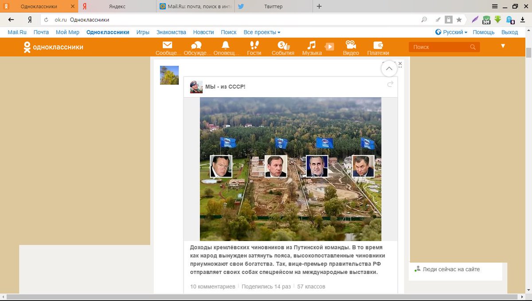Viewport: 532px width, 301px height.
Task: Expand the white triangle account menu
Action: [503, 46]
